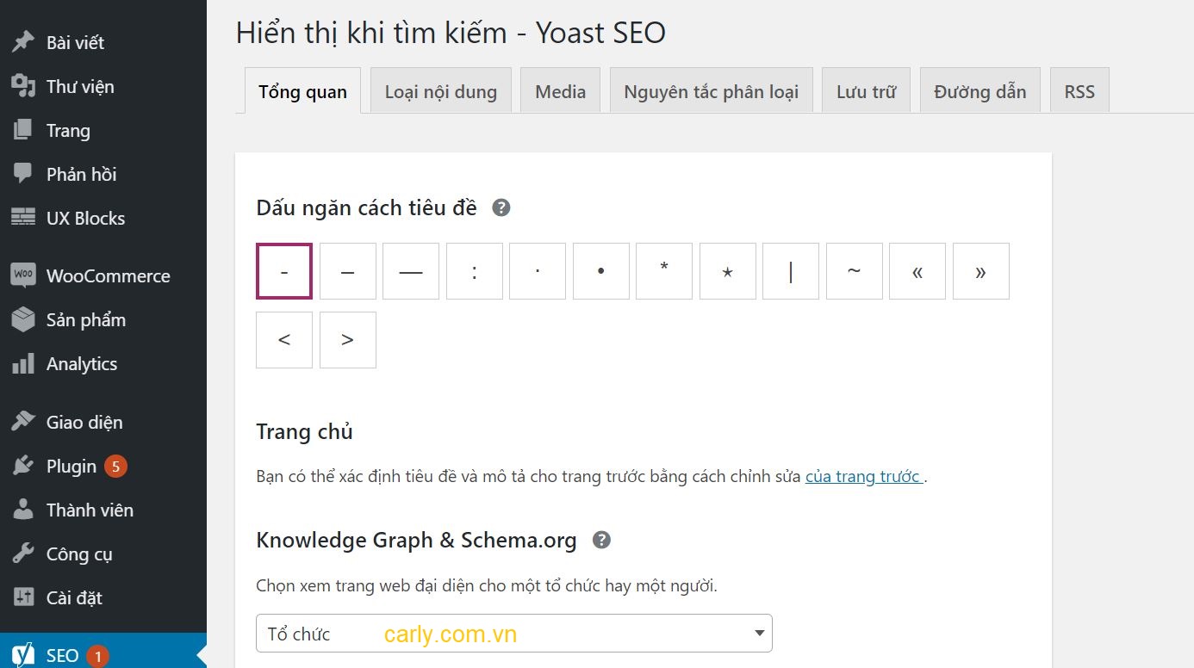
Task: Select the less-than < separator
Action: tap(284, 340)
